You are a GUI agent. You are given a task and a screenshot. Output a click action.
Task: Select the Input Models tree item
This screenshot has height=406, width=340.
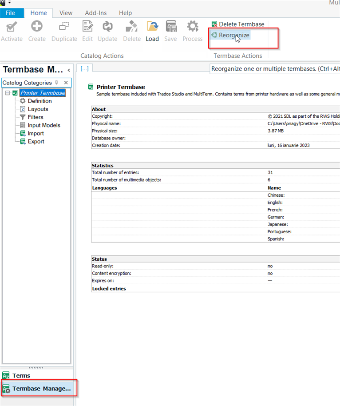coord(44,125)
